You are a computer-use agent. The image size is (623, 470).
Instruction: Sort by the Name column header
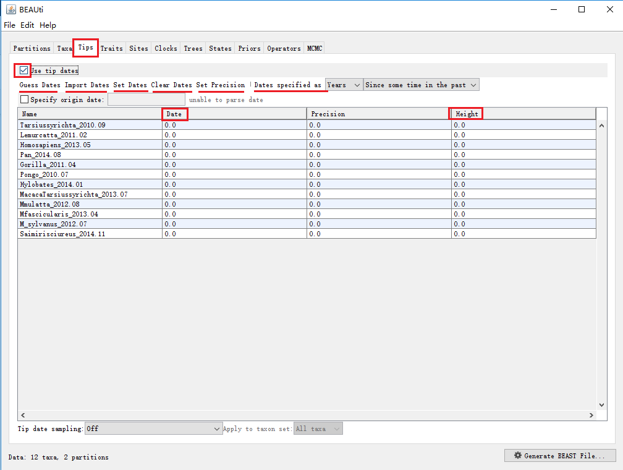click(90, 114)
